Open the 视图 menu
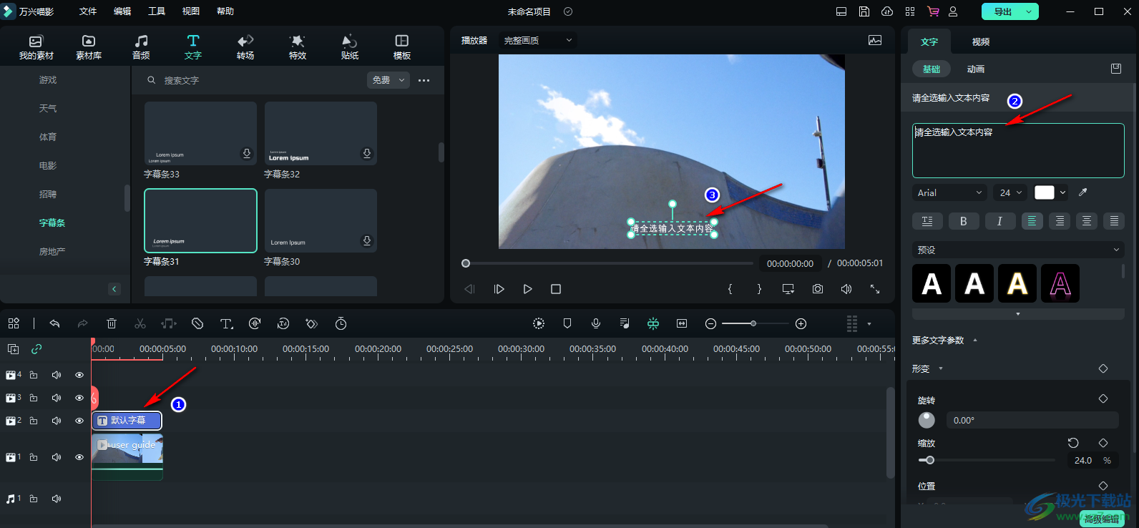 pyautogui.click(x=191, y=11)
